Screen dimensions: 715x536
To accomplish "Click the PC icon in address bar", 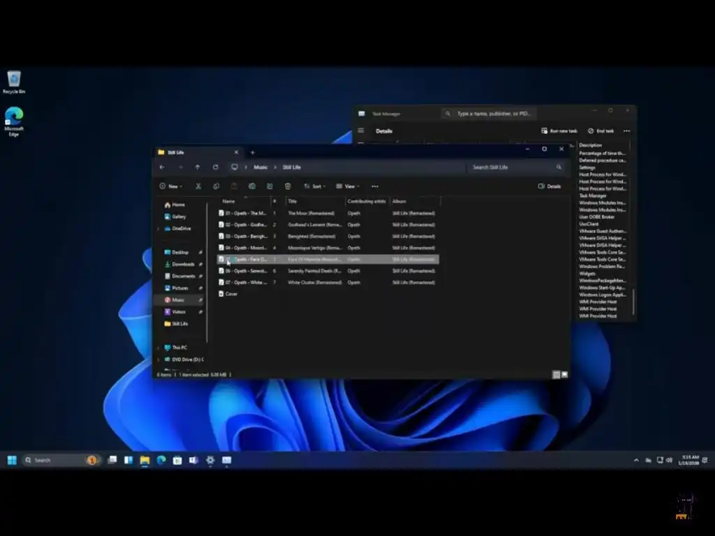I will point(235,167).
